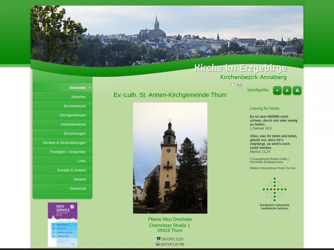334x250 pixels.
Task: Select Termine & Veranstaltungen menu entry
Action: point(64,143)
